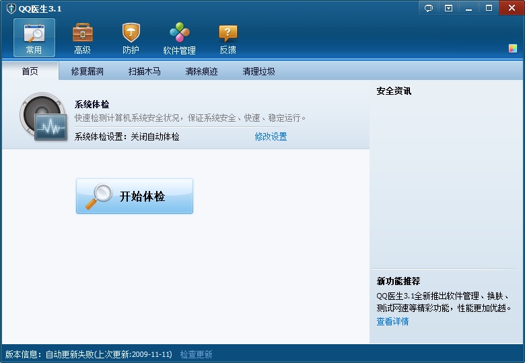Start the checkup with 开始体检 button
The height and width of the screenshot is (363, 525).
pyautogui.click(x=135, y=196)
